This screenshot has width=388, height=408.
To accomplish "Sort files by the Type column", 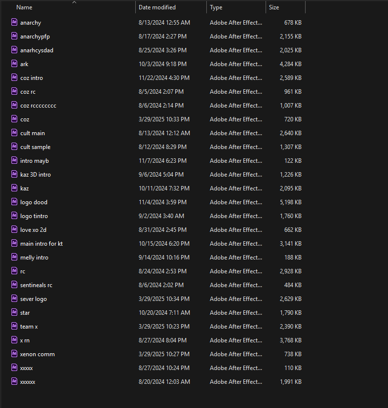I will click(216, 7).
